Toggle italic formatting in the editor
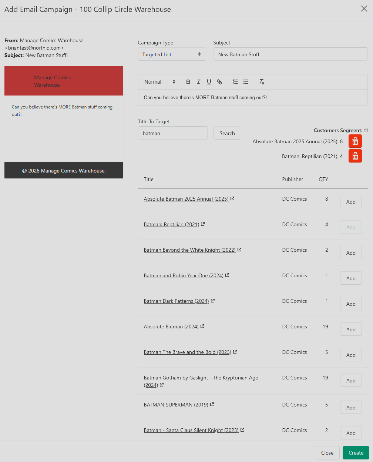Image resolution: width=373 pixels, height=462 pixels. pos(198,82)
